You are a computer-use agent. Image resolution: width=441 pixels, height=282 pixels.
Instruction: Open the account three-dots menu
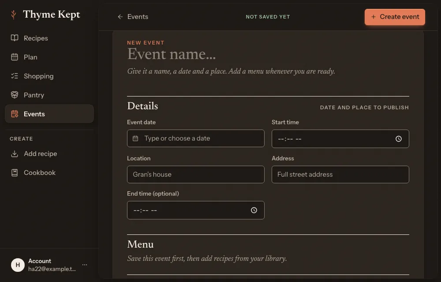click(x=85, y=264)
